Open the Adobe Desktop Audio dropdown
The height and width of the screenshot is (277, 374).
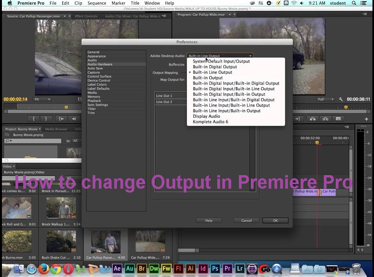tap(219, 56)
